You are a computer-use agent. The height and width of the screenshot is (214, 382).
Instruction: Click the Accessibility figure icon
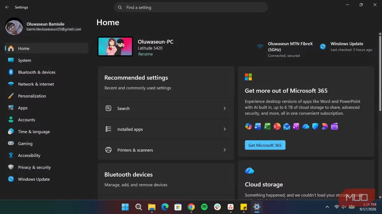11,155
